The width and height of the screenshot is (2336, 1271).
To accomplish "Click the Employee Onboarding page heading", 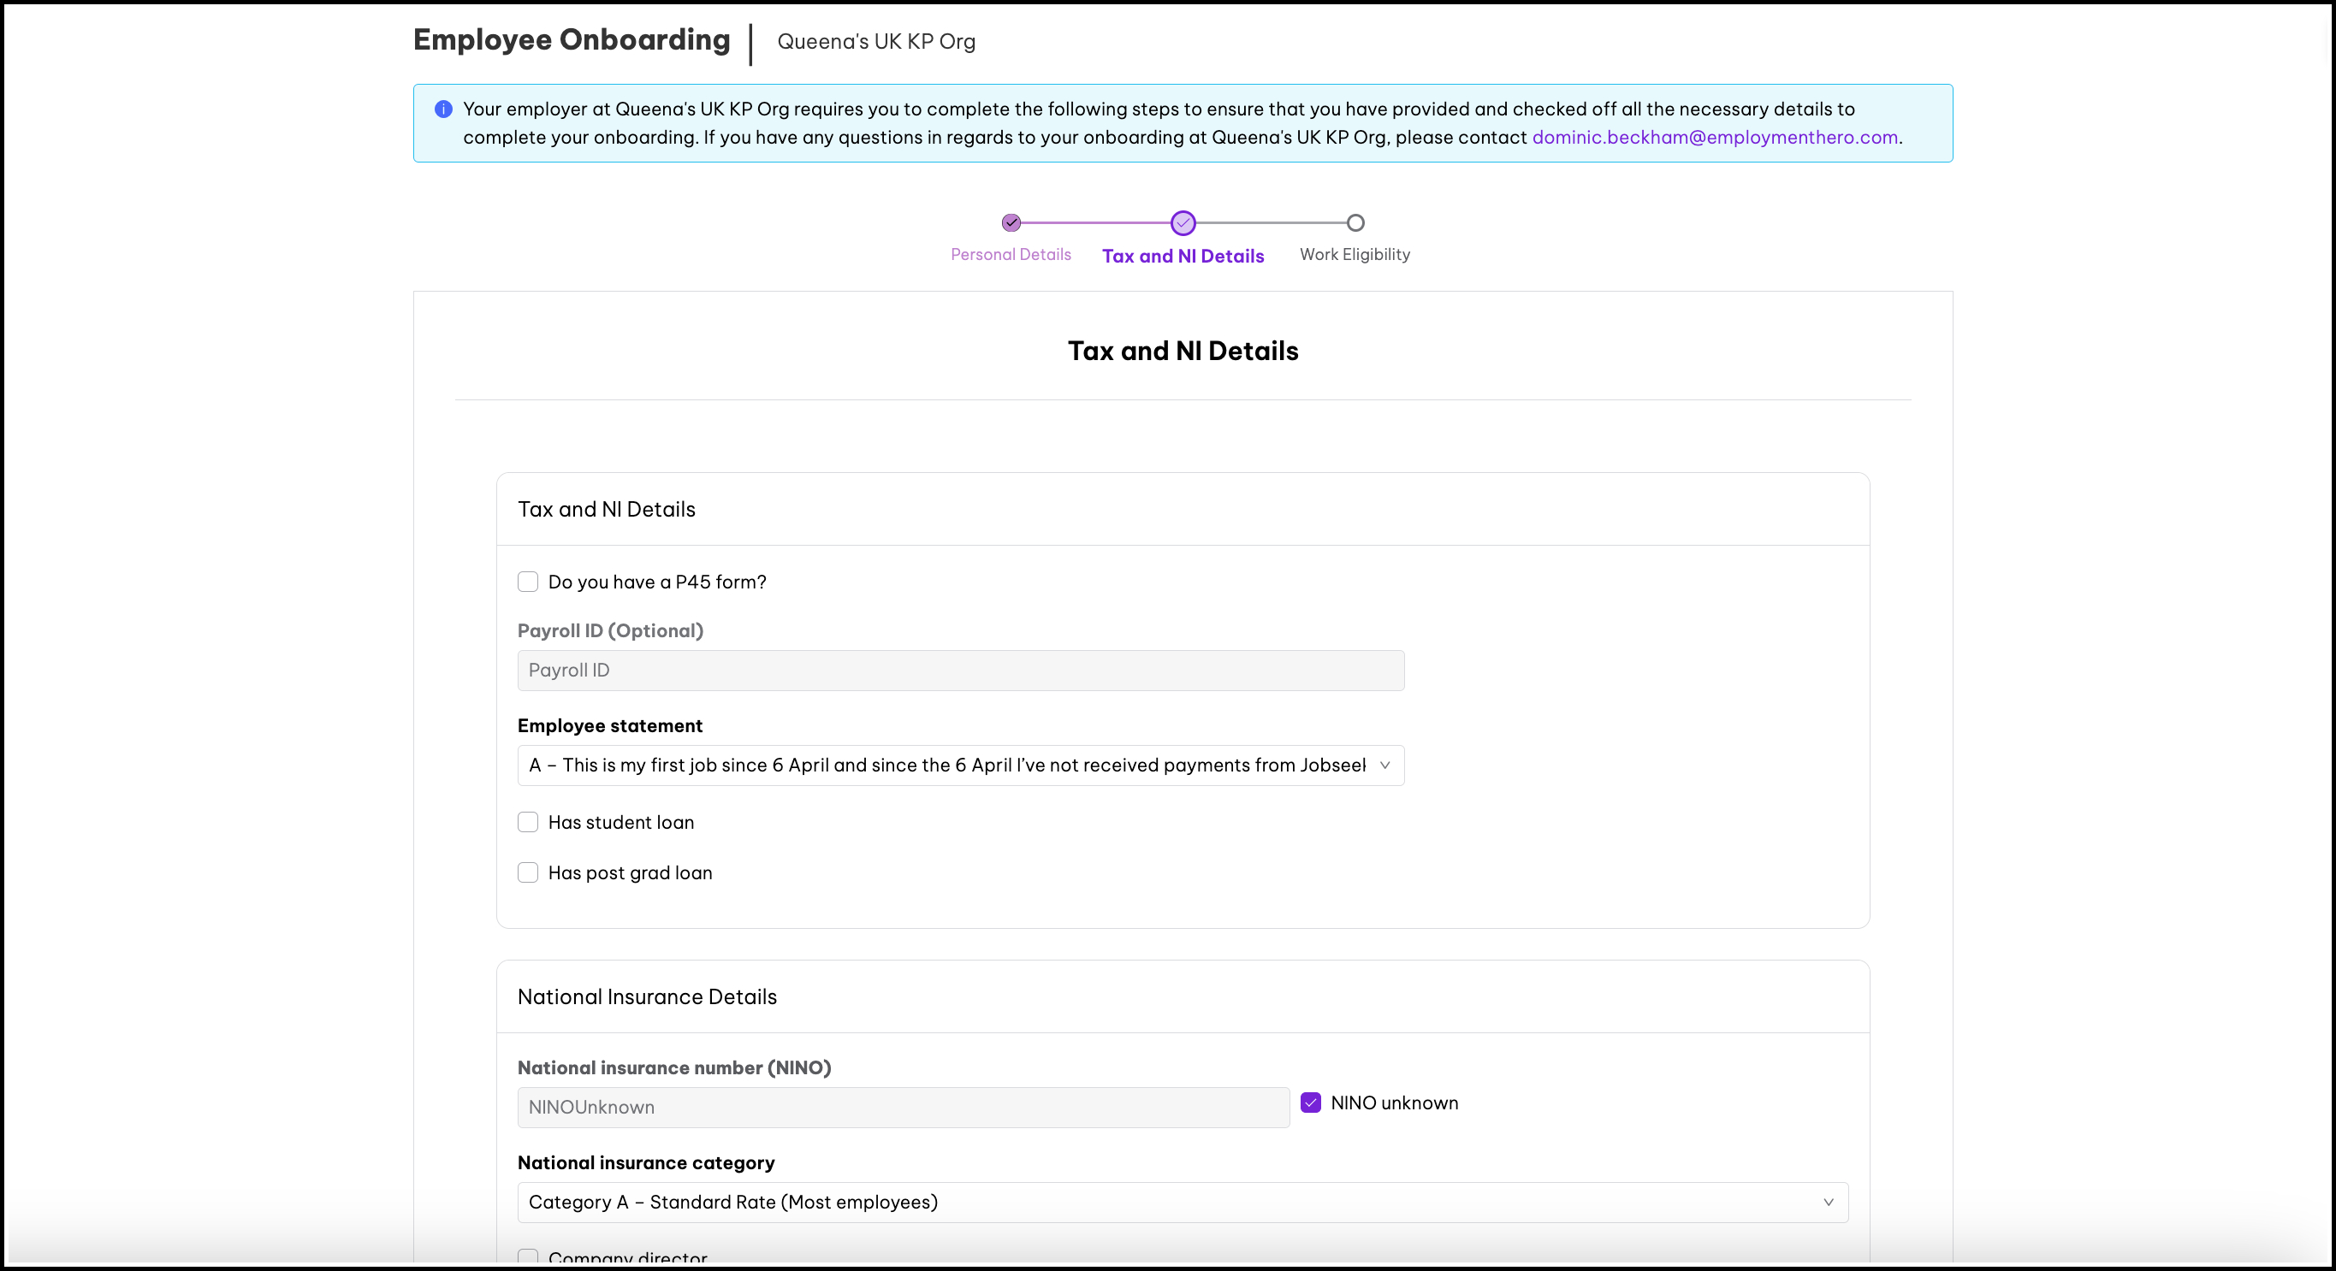I will [572, 40].
